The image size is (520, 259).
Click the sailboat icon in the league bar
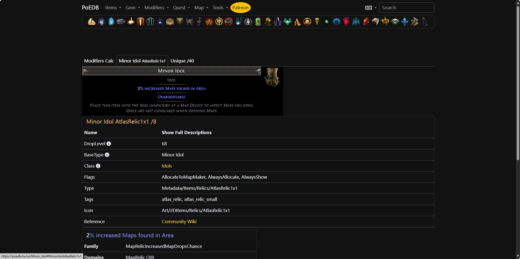pos(92,22)
